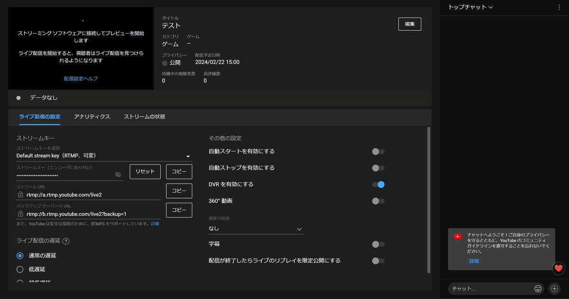Click the その他の設定 heading

225,139
